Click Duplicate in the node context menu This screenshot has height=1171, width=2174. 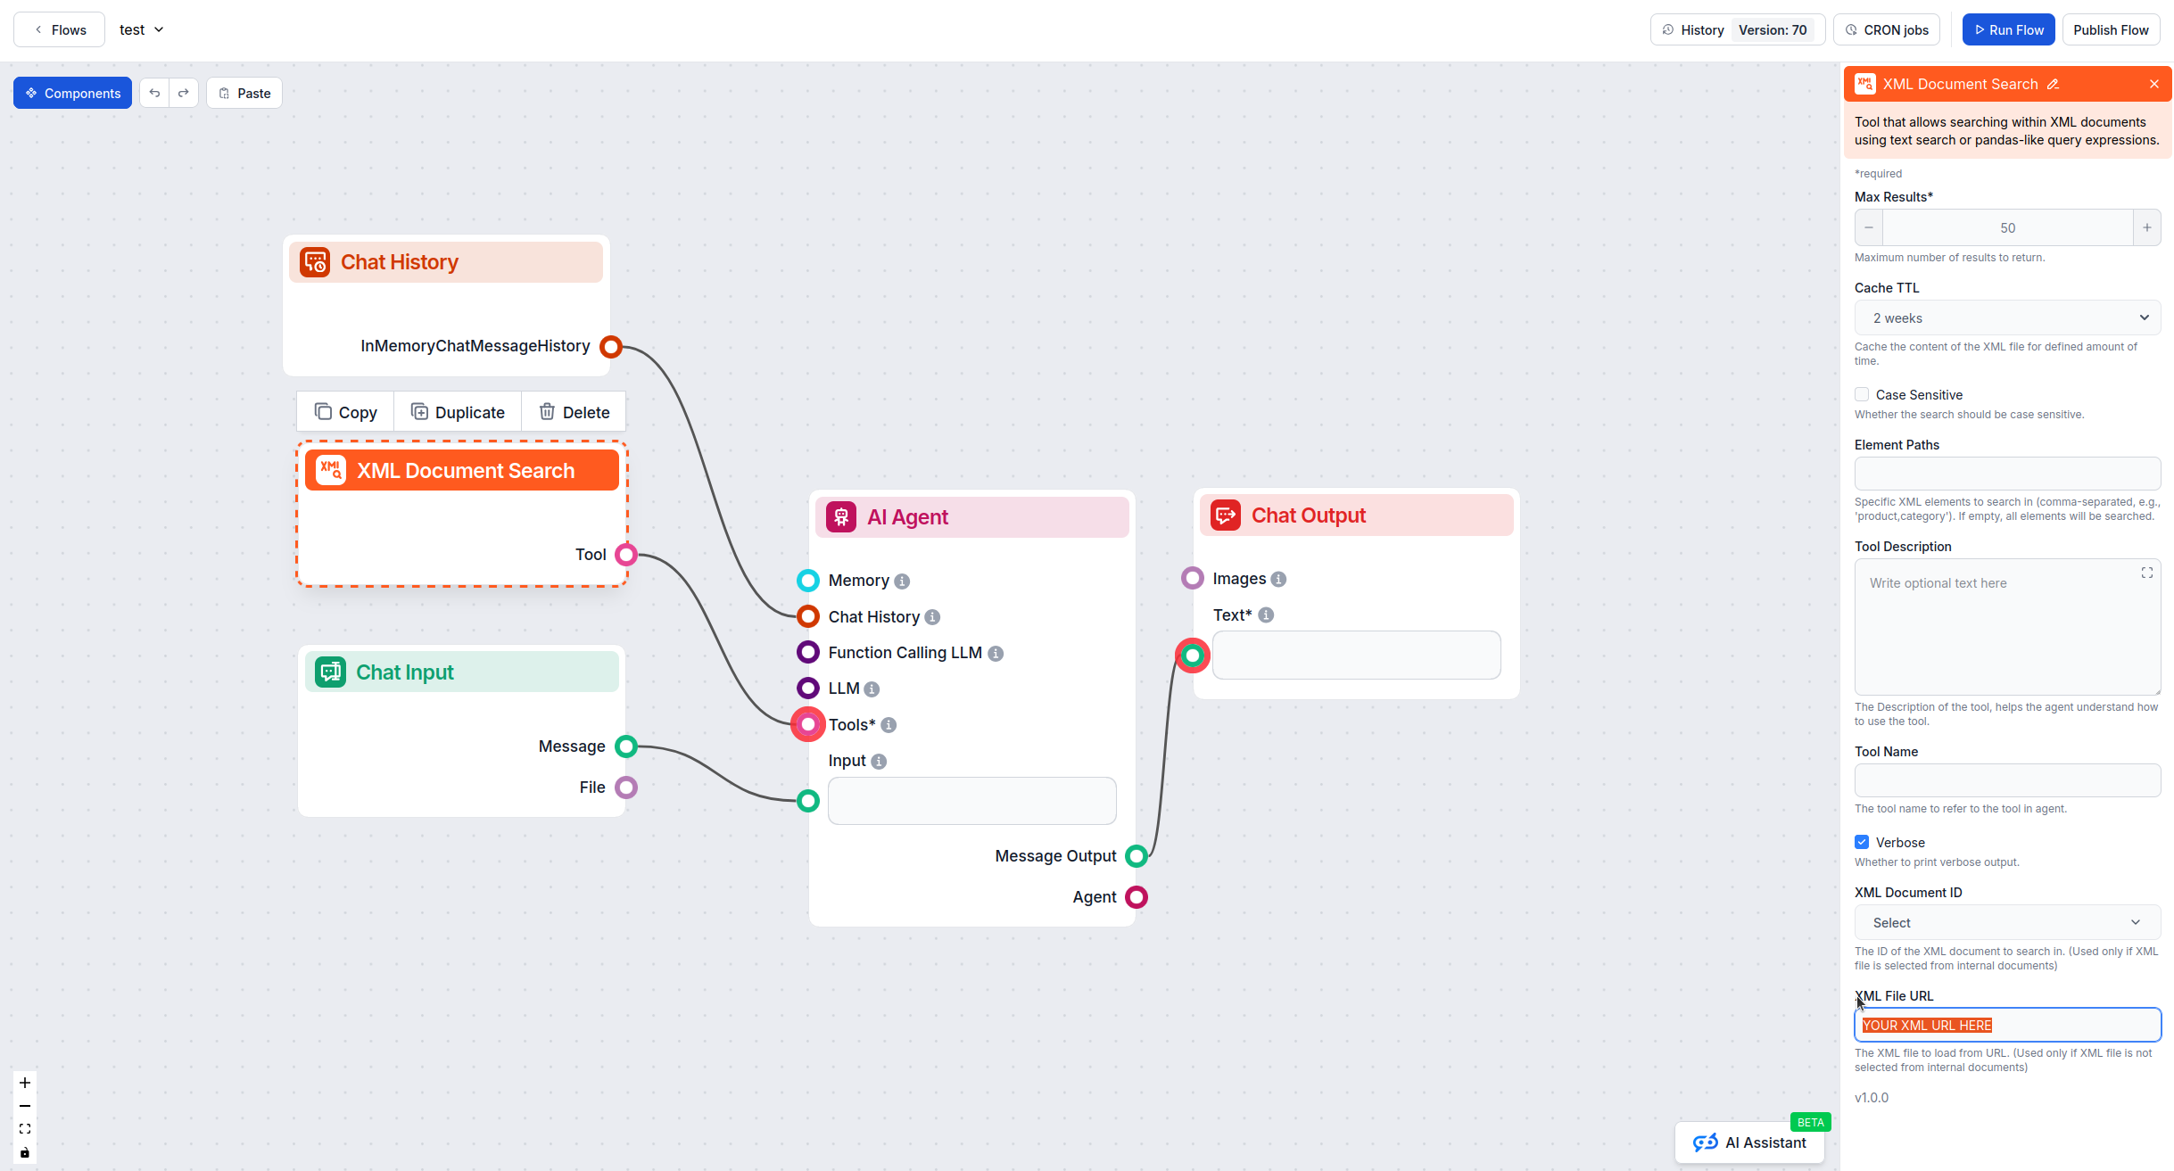tap(458, 412)
